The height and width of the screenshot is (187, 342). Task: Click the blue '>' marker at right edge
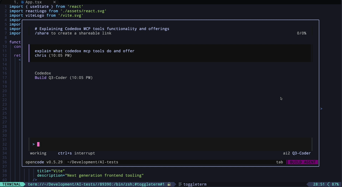(321, 109)
